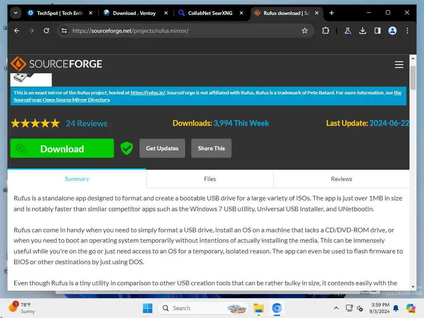Switch to the CollabNet SearXNG tab
Viewport: 424px width, 318px height.
pyautogui.click(x=210, y=13)
